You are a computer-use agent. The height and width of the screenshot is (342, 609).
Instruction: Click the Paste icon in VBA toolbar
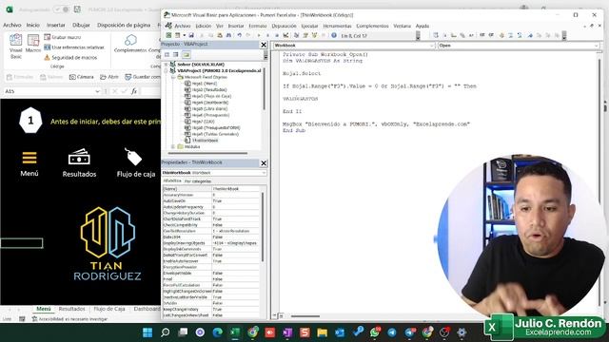point(220,35)
